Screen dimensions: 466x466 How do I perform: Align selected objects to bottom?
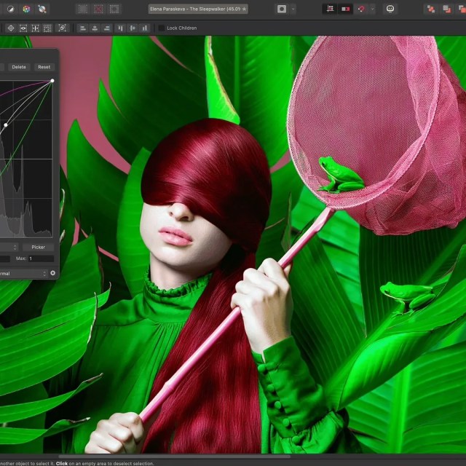pos(145,28)
